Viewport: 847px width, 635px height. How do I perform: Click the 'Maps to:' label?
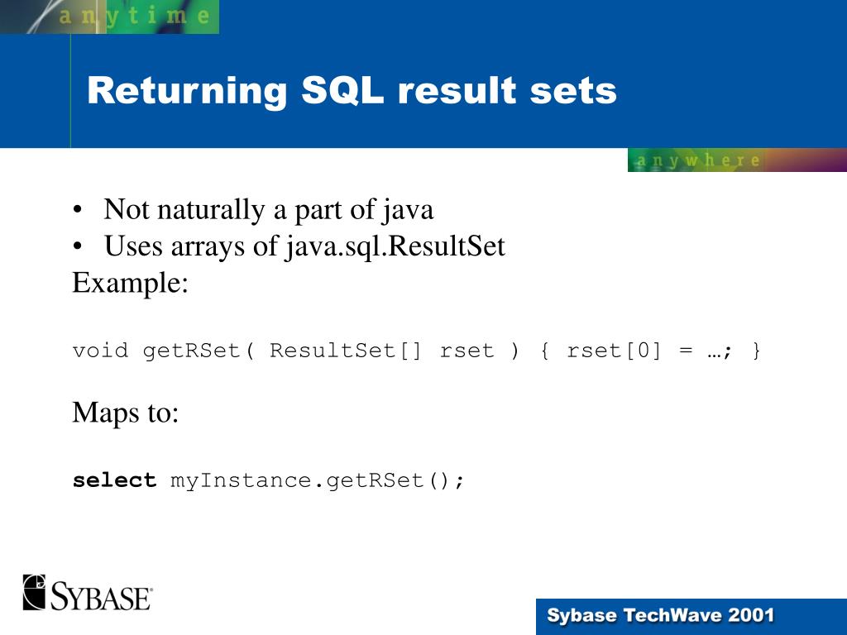coord(126,413)
